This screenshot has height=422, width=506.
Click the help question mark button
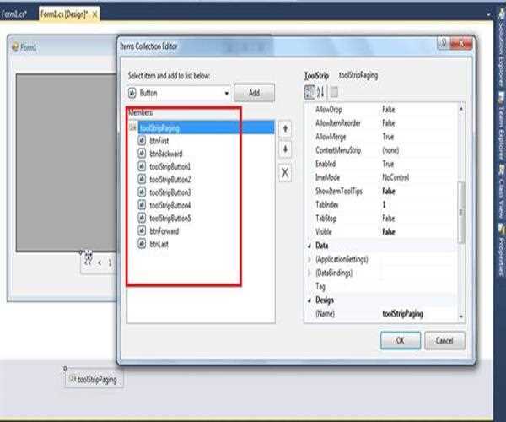[x=443, y=44]
